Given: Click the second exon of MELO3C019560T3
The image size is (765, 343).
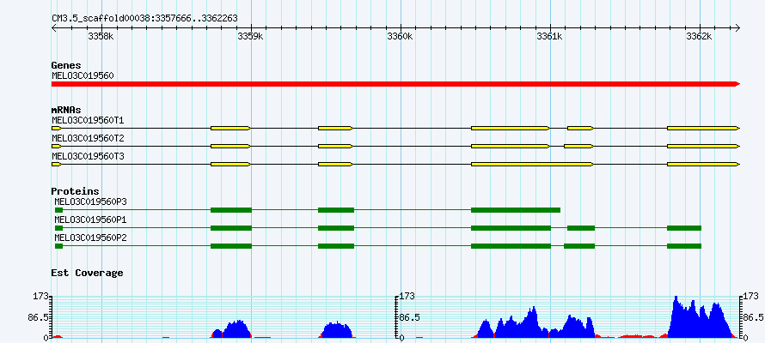Looking at the screenshot, I should click(230, 165).
